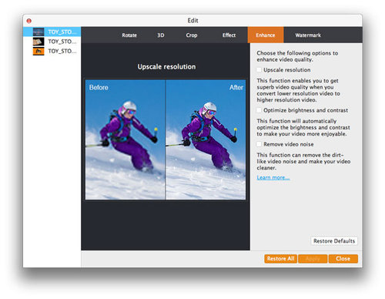Image resolution: width=385 pixels, height=299 pixels.
Task: Click the Before preview image
Action: (126, 139)
